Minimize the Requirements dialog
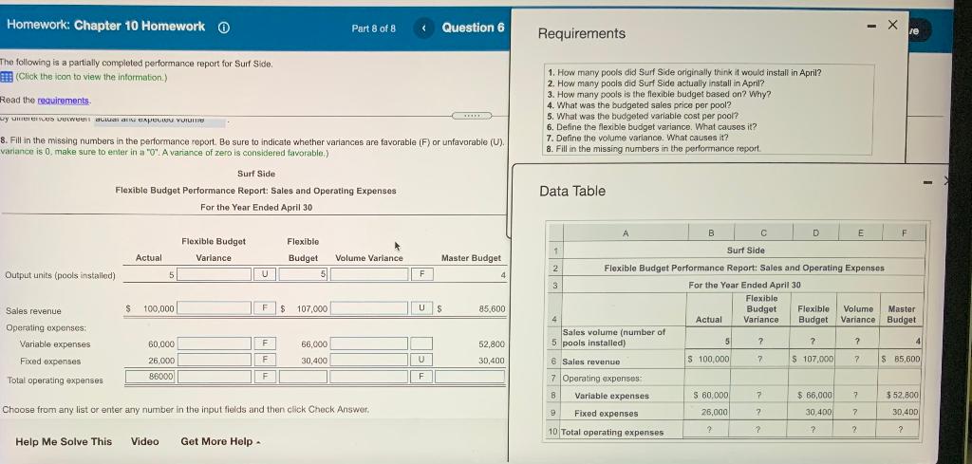Viewport: 972px width, 464px height. pos(871,26)
